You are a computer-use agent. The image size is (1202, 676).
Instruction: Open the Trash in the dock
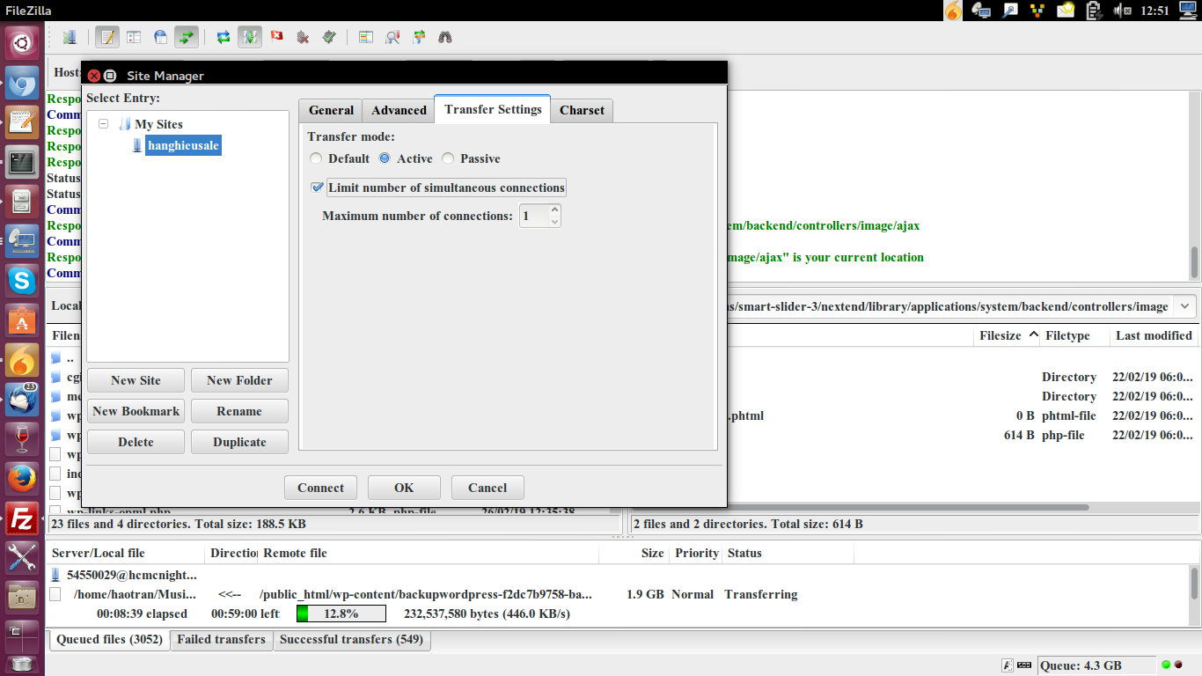(x=22, y=665)
